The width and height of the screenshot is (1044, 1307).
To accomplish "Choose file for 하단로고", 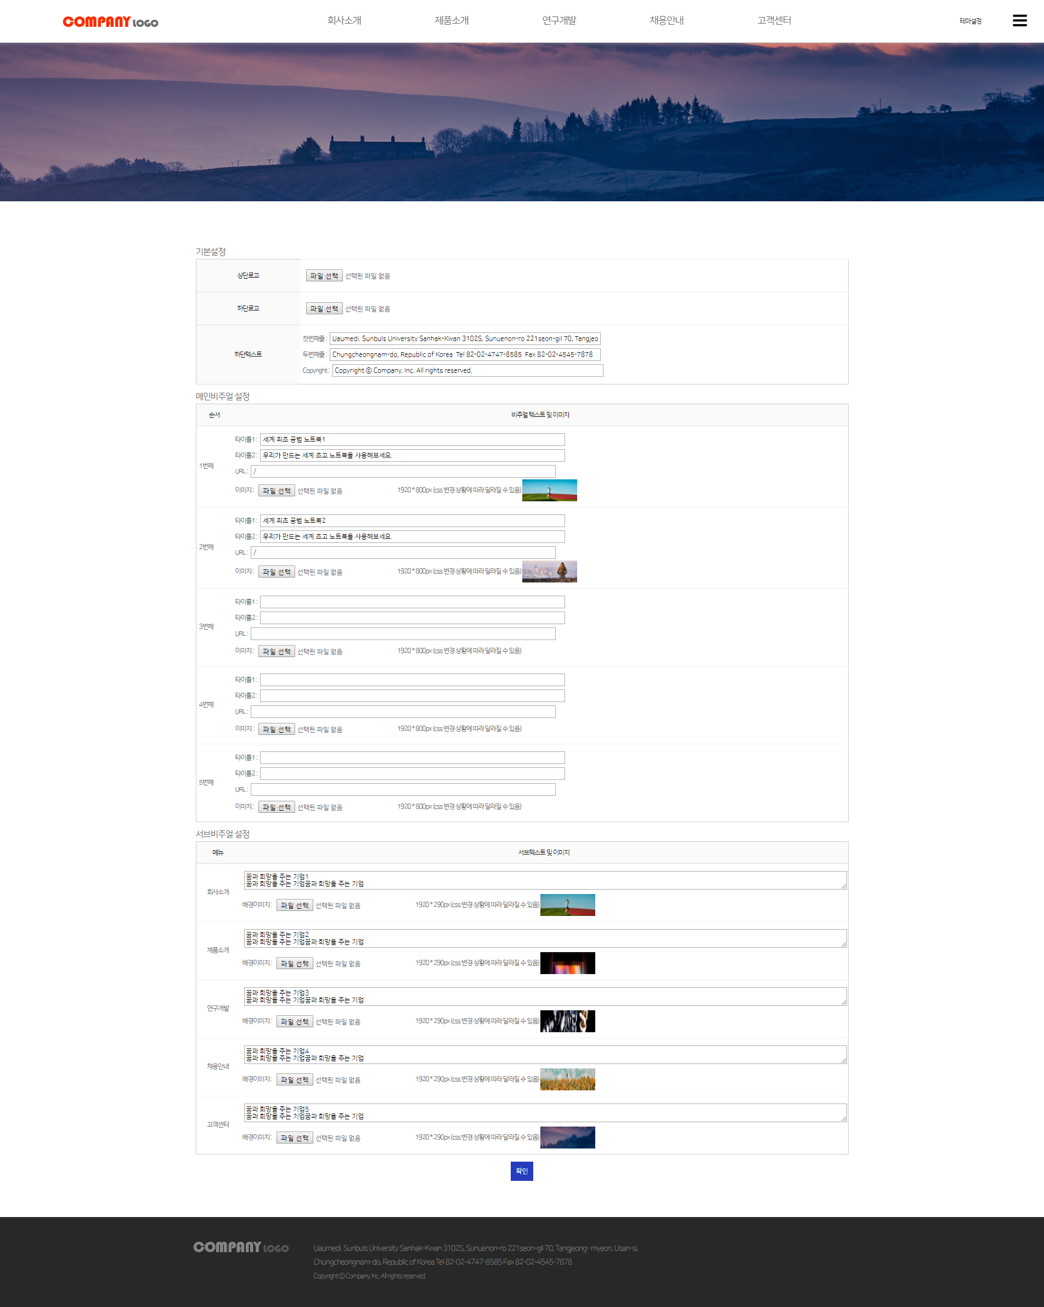I will click(324, 309).
